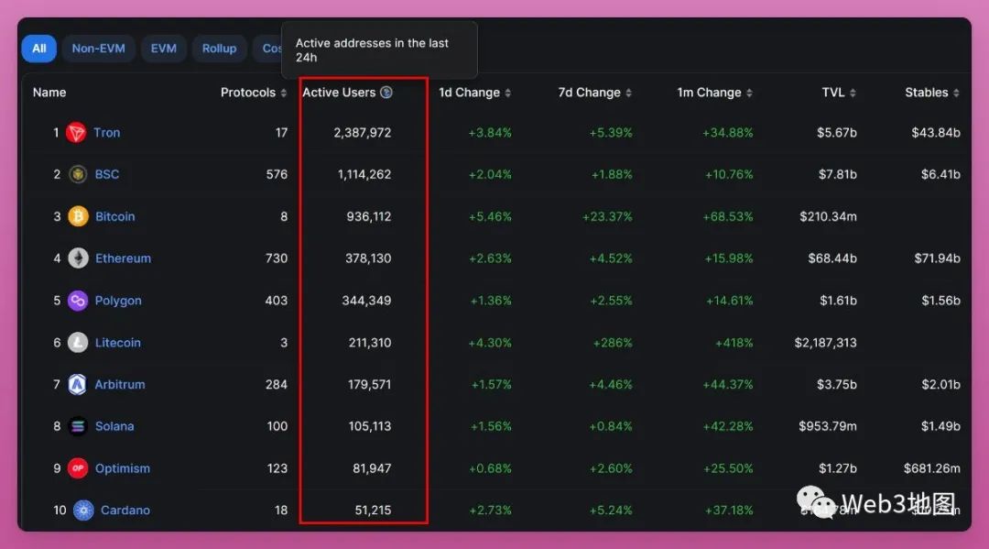Click the BSC chain logo icon
The width and height of the screenshot is (989, 549).
(x=78, y=174)
